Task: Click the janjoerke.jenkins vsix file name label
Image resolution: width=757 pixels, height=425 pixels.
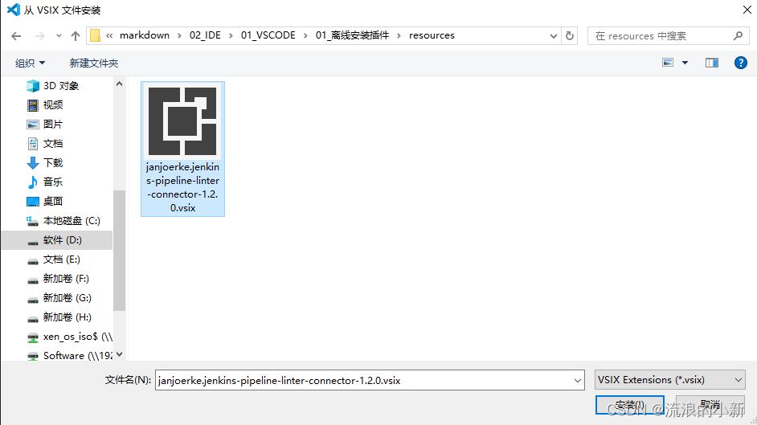Action: pos(182,187)
